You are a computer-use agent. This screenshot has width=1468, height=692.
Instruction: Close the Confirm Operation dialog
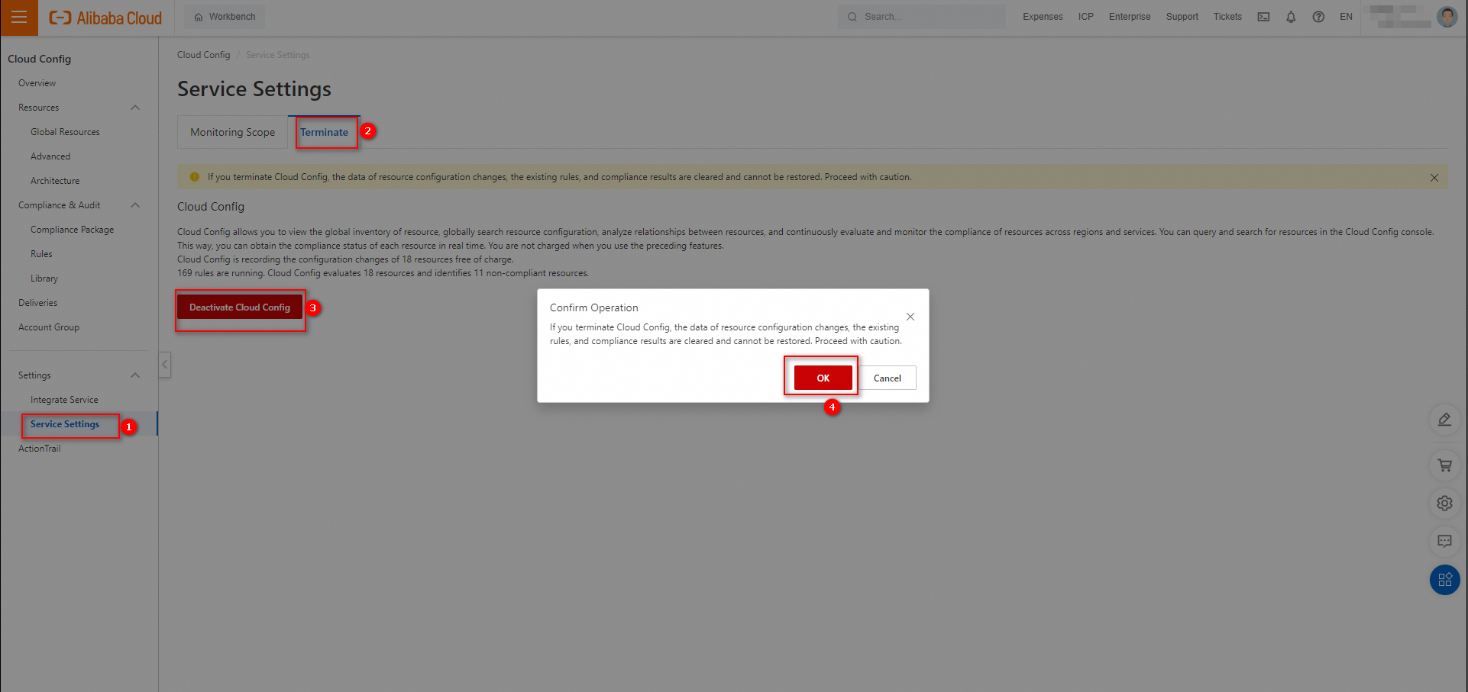click(x=910, y=317)
